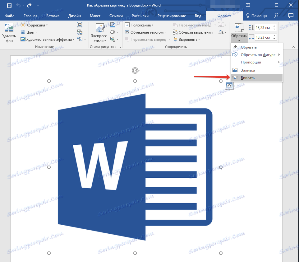The image size is (299, 262).
Task: Collapse the ribbon with the chevron
Action: pyautogui.click(x=293, y=47)
